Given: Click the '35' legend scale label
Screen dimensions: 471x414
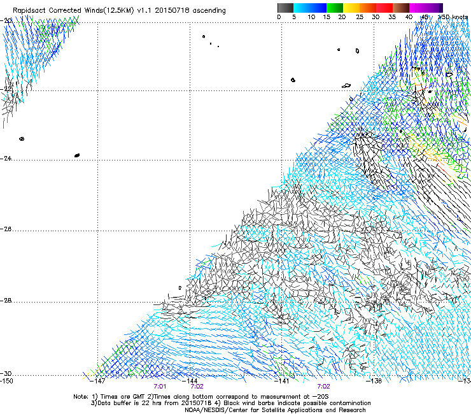Looking at the screenshot, I should click(x=392, y=17).
